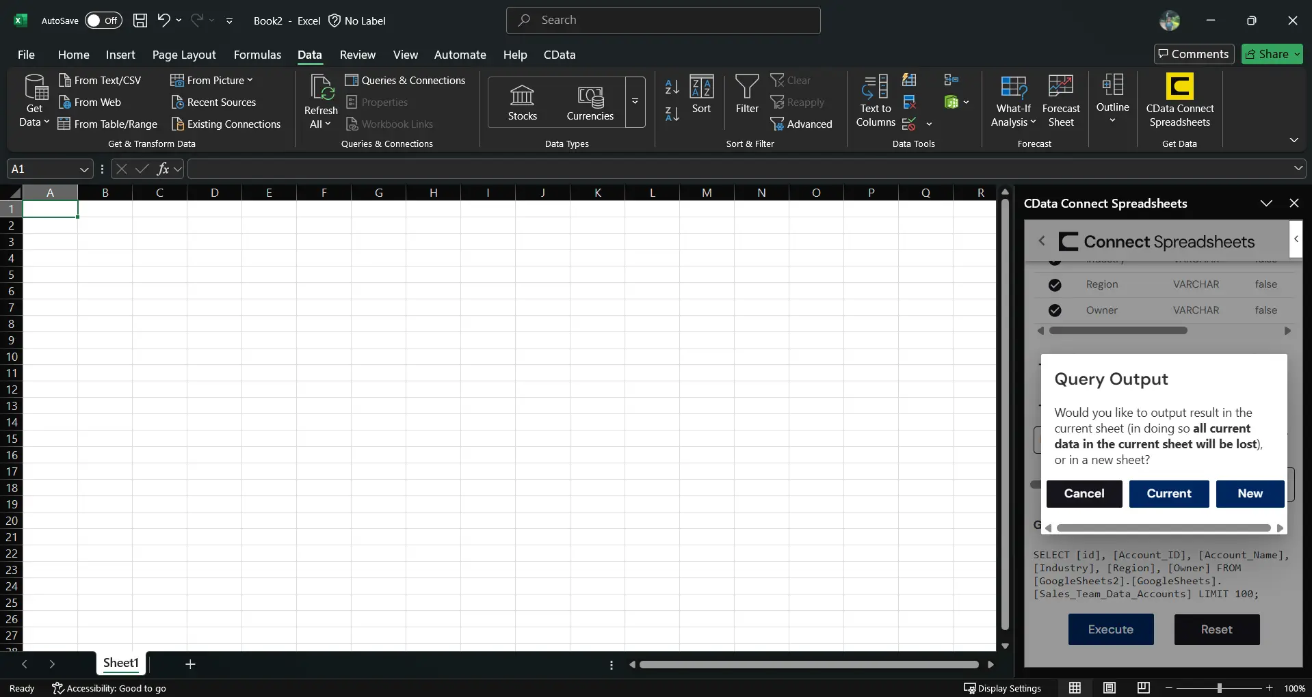The image size is (1312, 697).
Task: Open the Outline dropdown
Action: 1112,100
